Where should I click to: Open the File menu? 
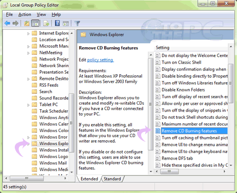pos(9,15)
